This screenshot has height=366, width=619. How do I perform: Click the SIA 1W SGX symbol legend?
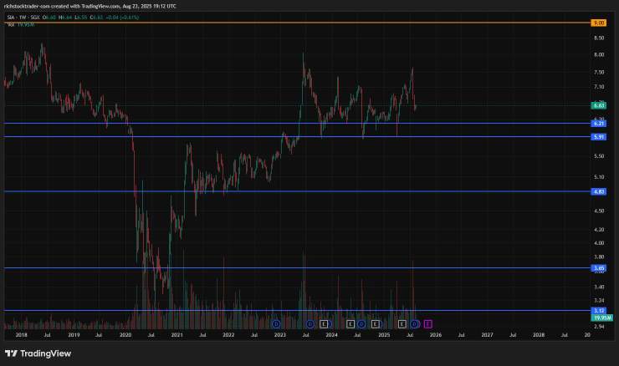tap(23, 18)
